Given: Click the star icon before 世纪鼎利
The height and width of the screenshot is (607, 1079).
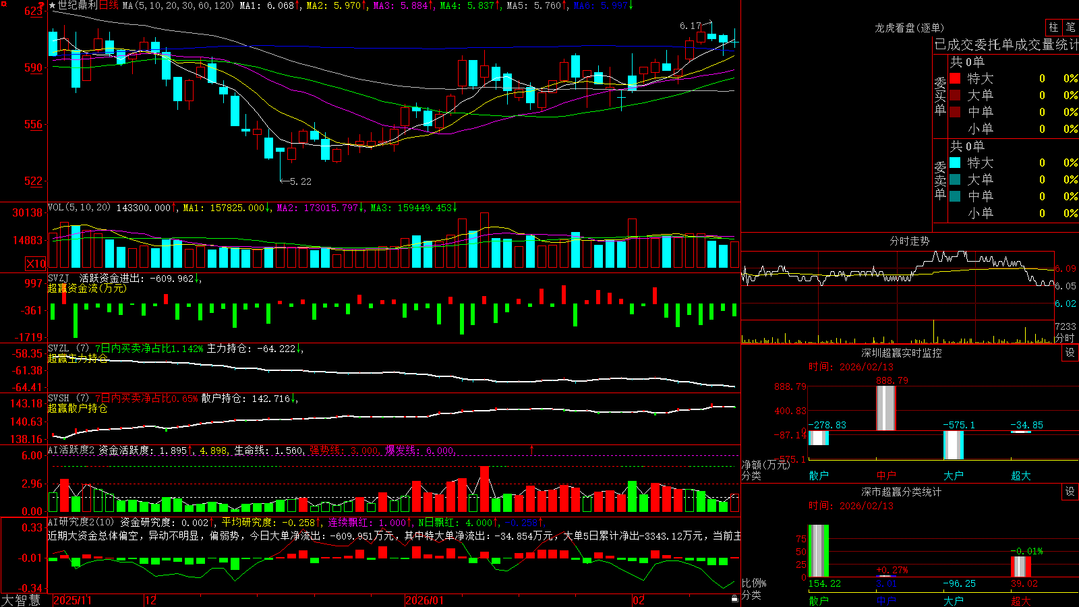Looking at the screenshot, I should 53,5.
